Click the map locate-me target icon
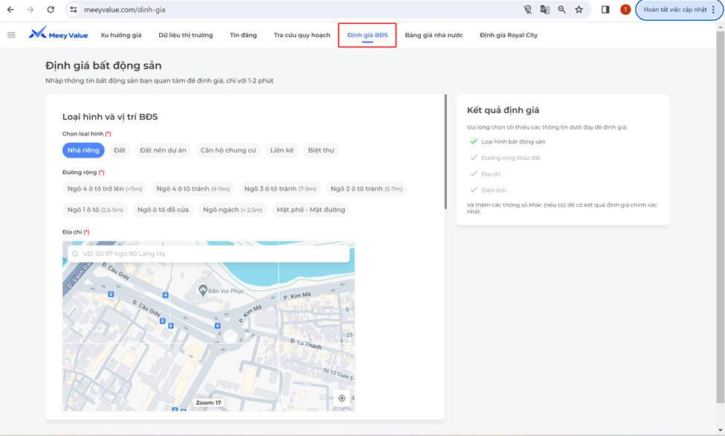Image resolution: width=725 pixels, height=436 pixels. click(x=342, y=398)
